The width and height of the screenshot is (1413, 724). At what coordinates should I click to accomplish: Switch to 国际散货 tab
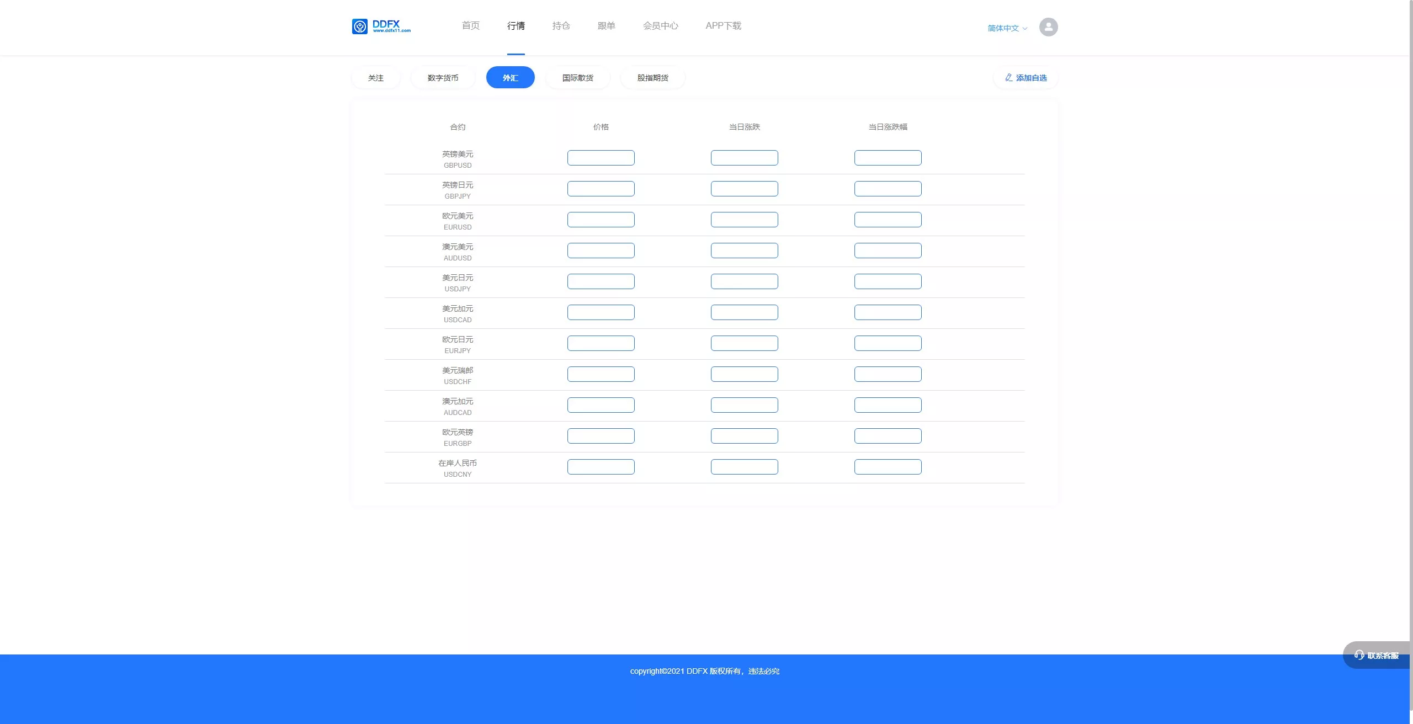[x=577, y=78]
